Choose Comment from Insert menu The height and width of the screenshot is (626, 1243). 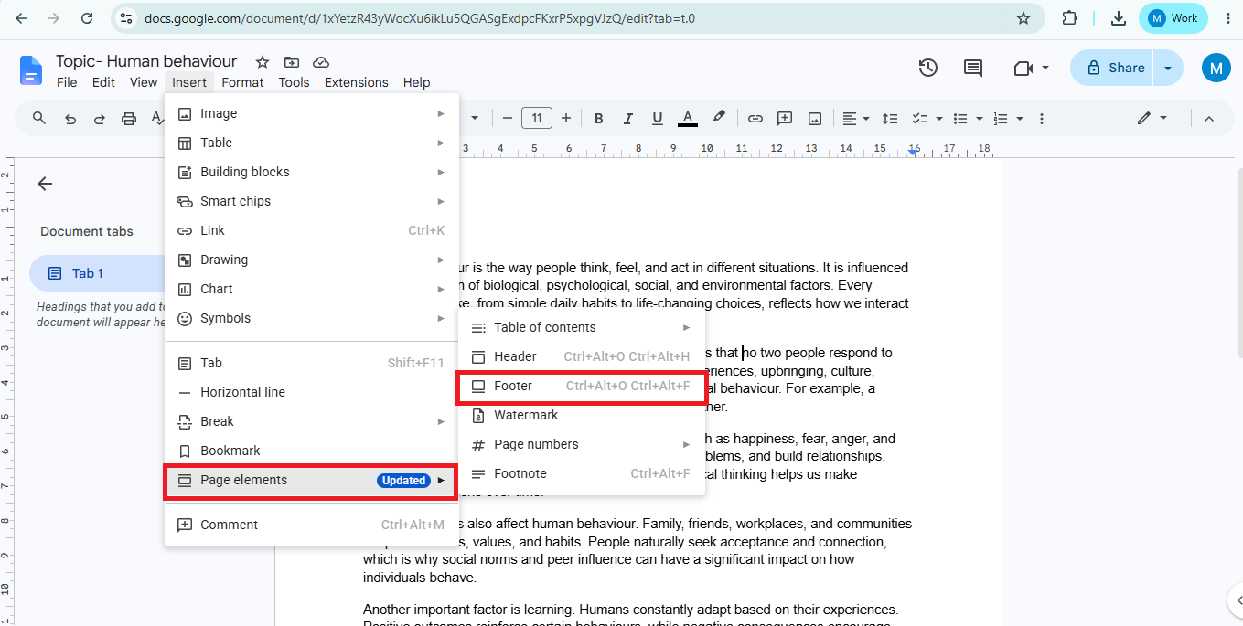pos(311,525)
